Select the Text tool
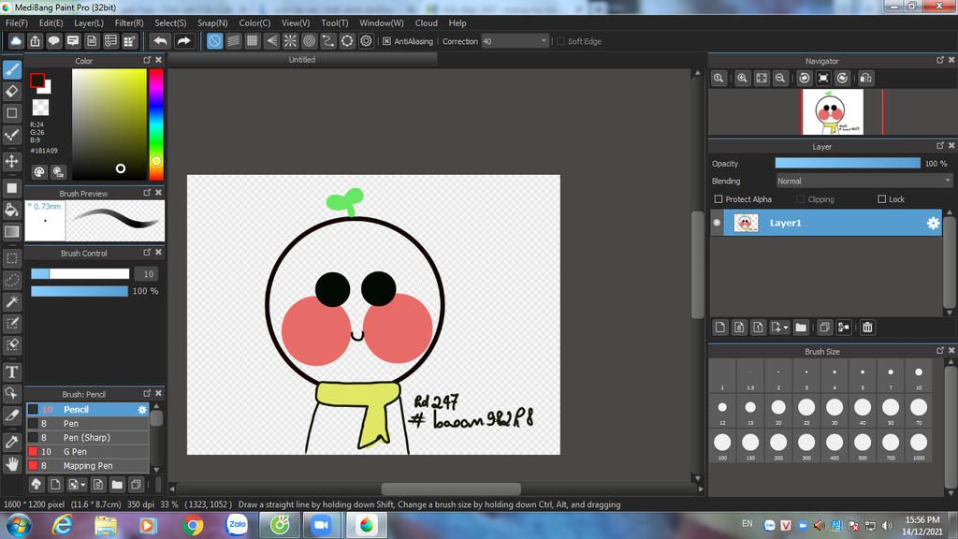 click(x=12, y=371)
